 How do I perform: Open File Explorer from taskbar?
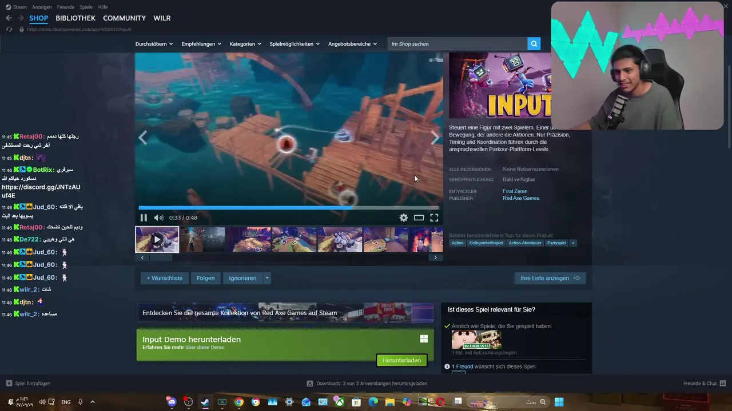pos(390,402)
